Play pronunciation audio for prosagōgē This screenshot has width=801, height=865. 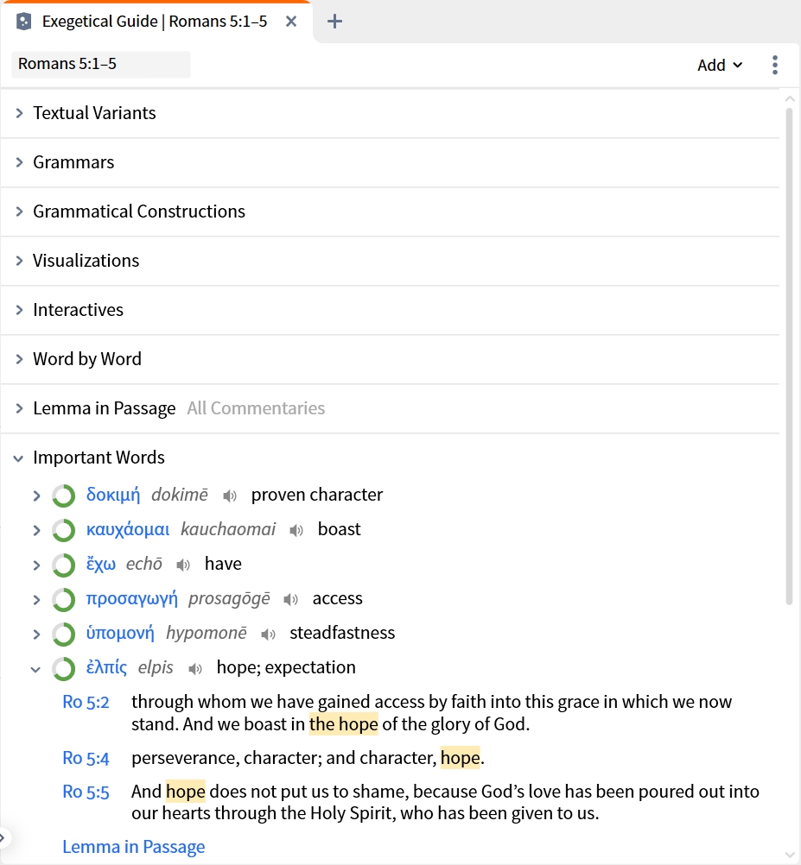291,600
